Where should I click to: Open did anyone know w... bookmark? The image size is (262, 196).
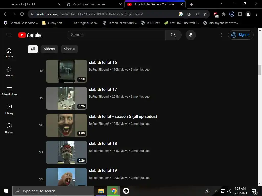coord(221,23)
